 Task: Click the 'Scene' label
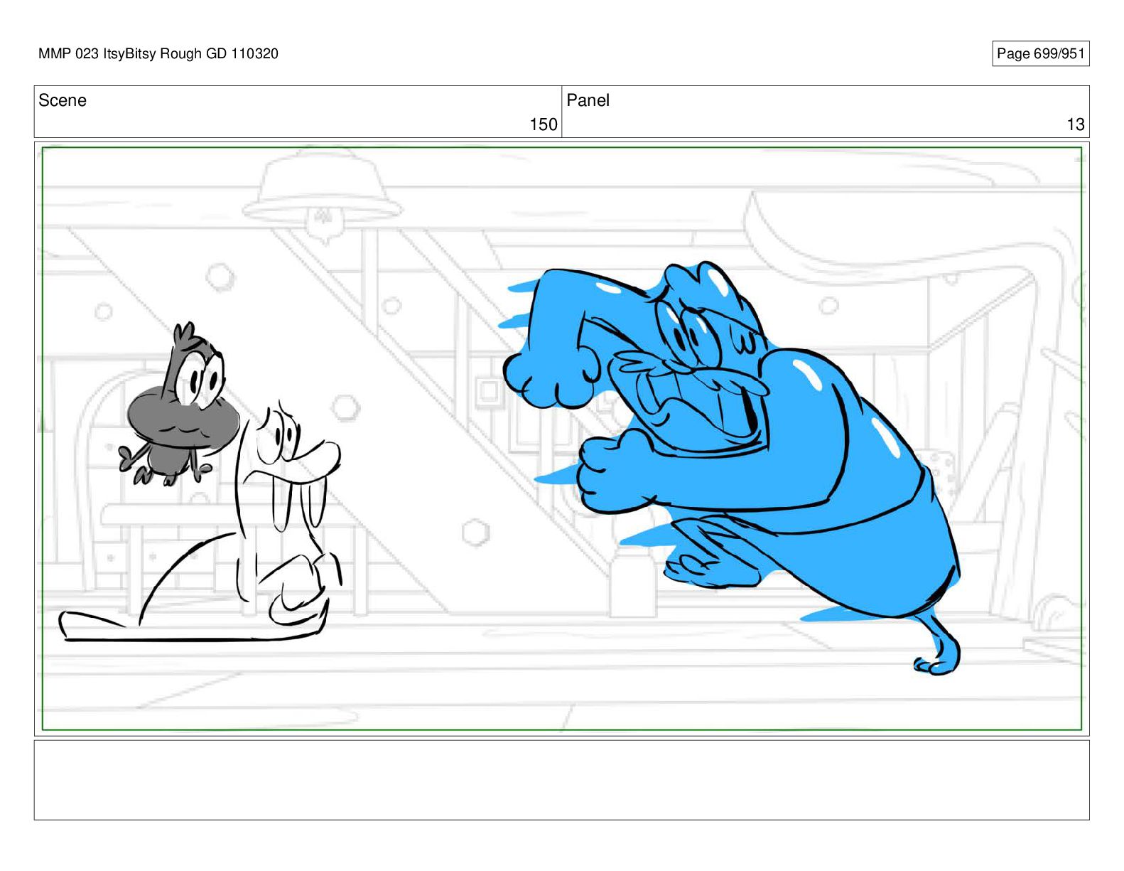pos(63,100)
